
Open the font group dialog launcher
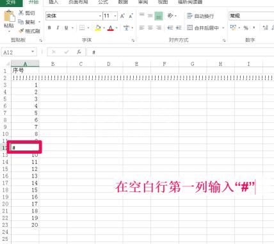[x=133, y=40]
